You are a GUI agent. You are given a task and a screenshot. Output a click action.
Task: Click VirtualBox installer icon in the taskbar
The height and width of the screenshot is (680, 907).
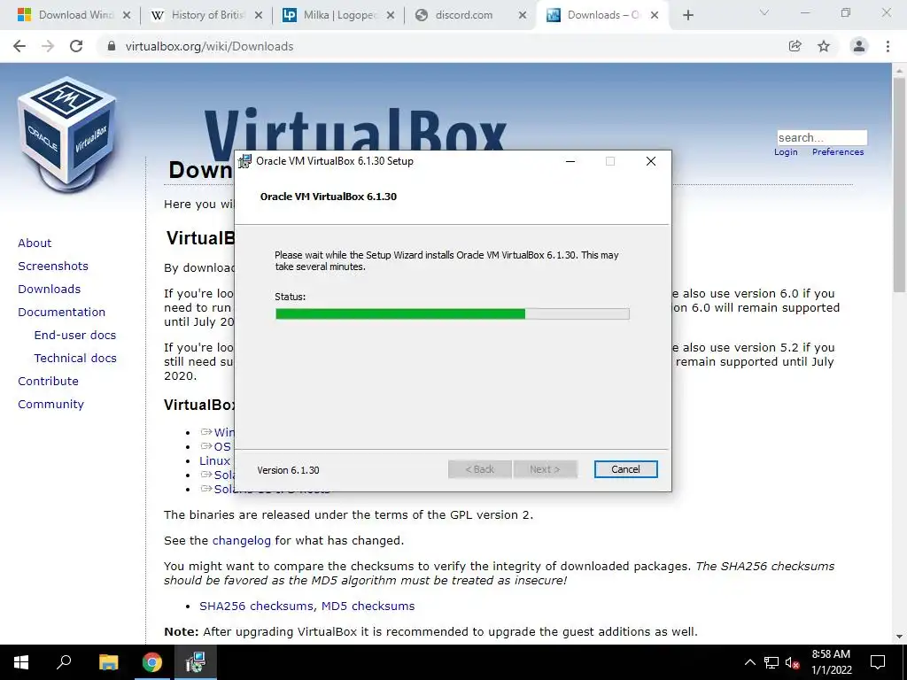coord(196,662)
